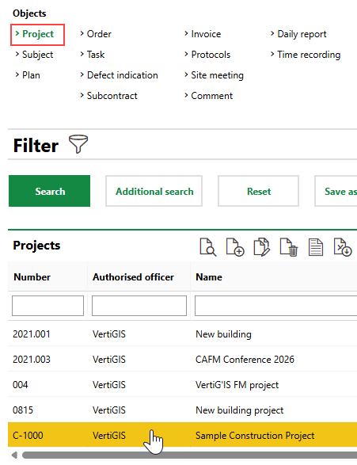Viewport: 357px width, 465px height.
Task: Click the Excel export download icon
Action: coord(343,246)
